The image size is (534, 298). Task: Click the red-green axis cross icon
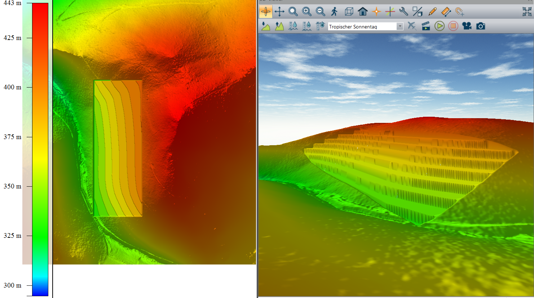pos(390,12)
